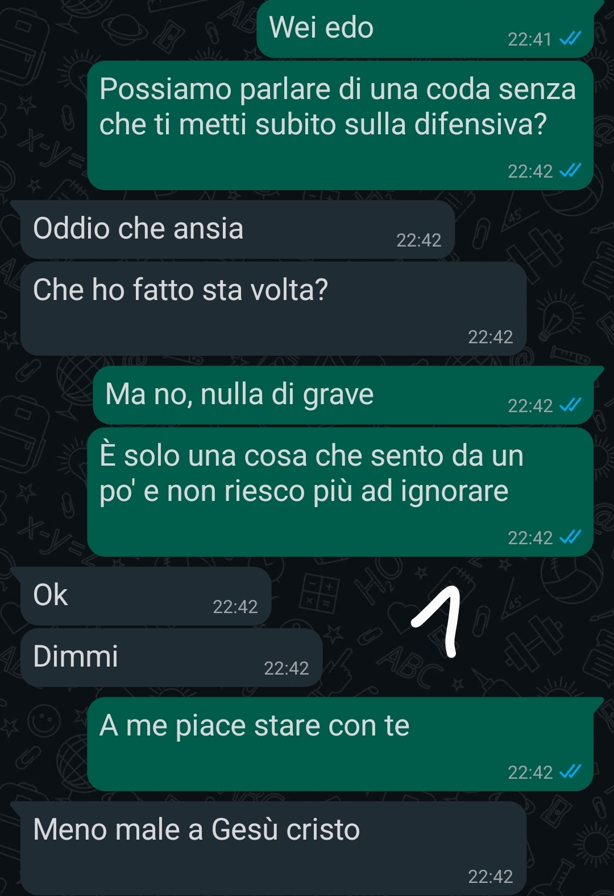Viewport: 614px width, 896px height.
Task: Select the 'Dimmi' message bubble
Action: (x=171, y=657)
